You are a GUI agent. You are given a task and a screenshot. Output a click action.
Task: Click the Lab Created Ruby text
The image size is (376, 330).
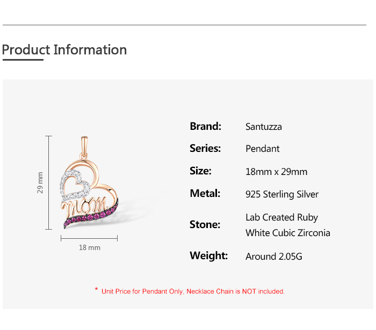[281, 217]
